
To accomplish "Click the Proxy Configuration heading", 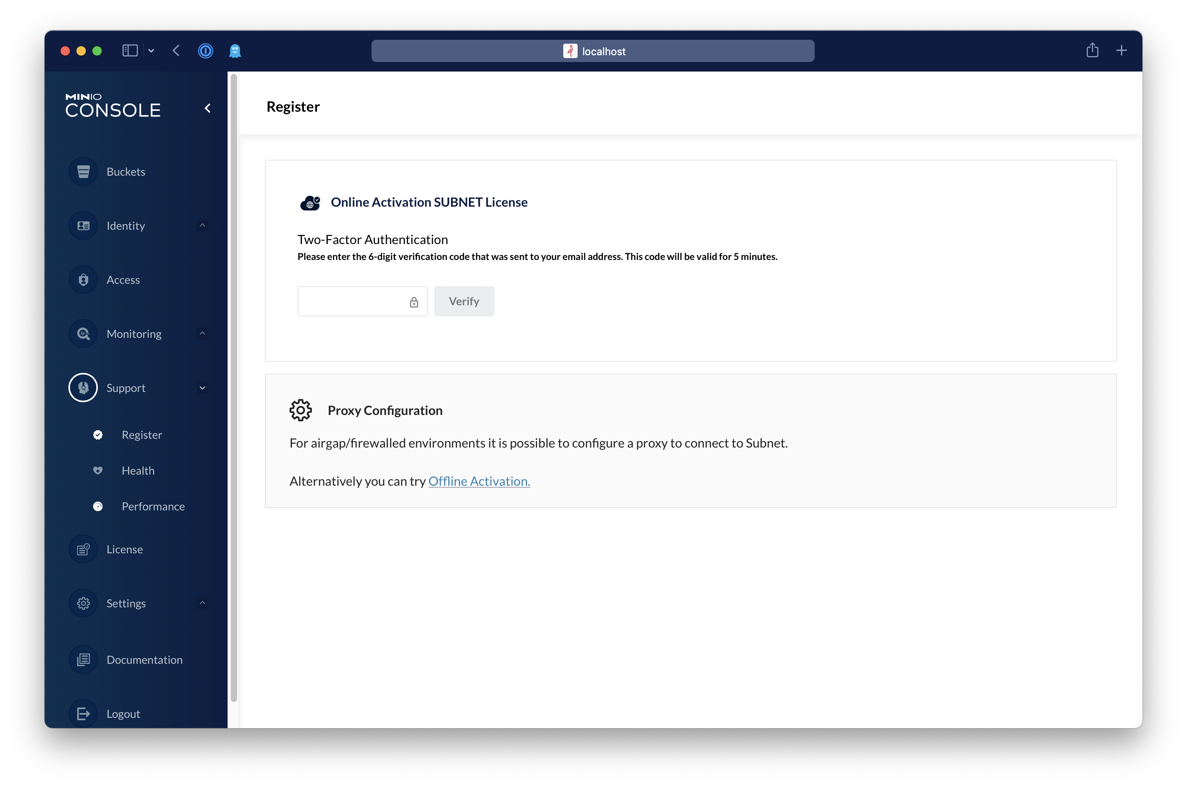I will point(385,411).
